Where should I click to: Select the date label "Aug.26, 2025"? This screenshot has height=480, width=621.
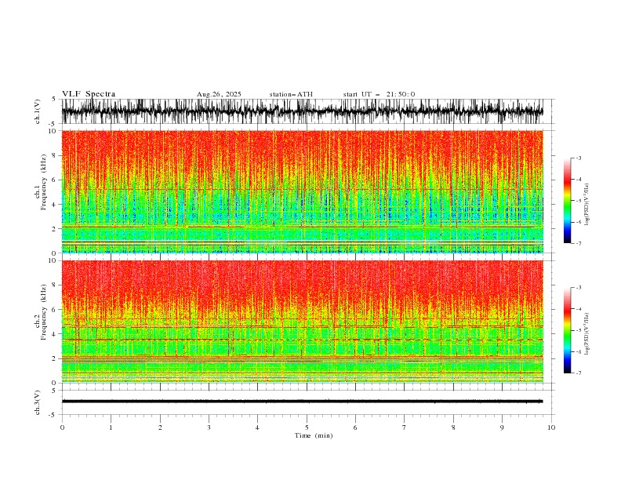pyautogui.click(x=219, y=94)
